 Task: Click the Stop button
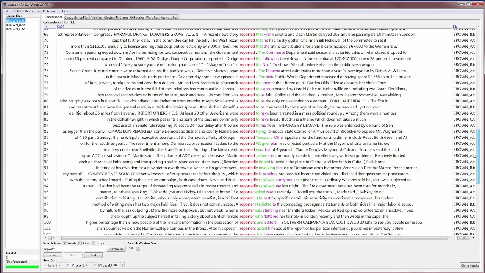tap(73, 255)
